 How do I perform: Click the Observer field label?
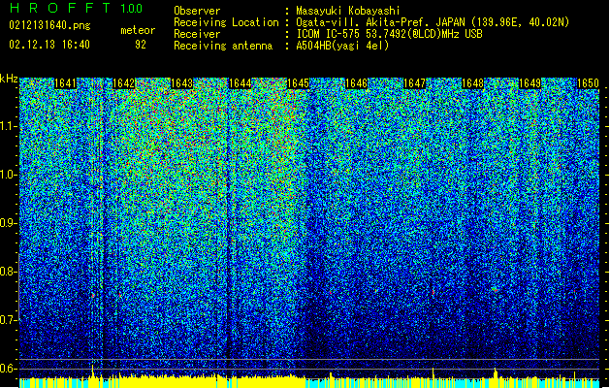tap(197, 11)
